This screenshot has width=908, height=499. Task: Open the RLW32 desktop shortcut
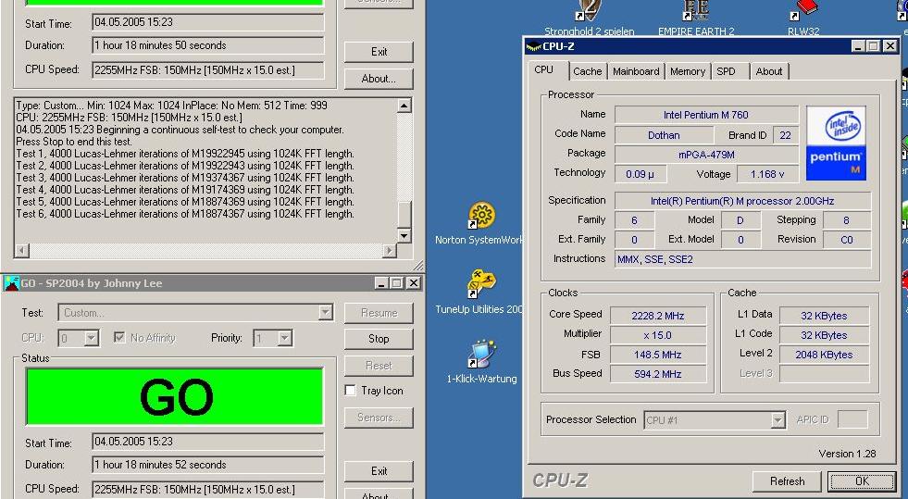coord(803,10)
